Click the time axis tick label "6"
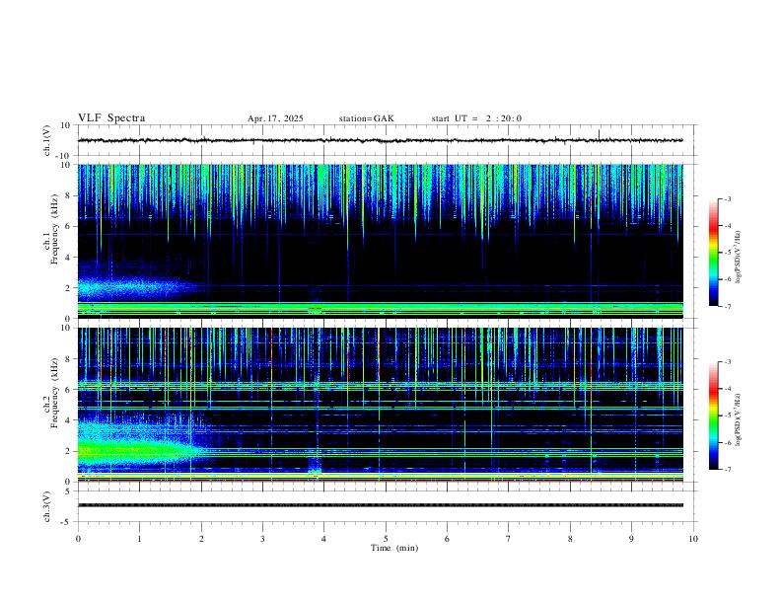This screenshot has height=604, width=781. pos(448,539)
